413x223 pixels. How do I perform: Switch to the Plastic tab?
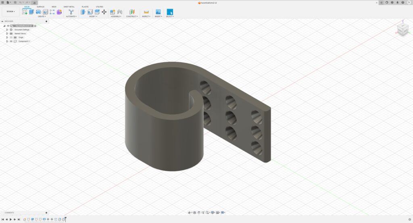85,7
